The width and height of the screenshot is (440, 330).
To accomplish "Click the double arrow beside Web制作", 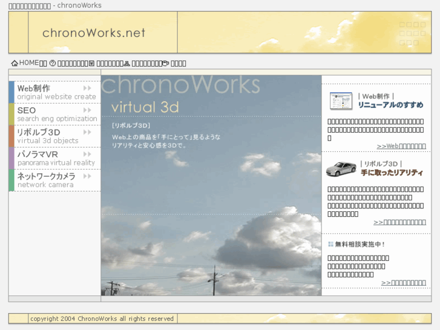I will click(x=87, y=88).
